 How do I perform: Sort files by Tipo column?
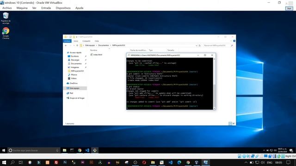point(151,50)
